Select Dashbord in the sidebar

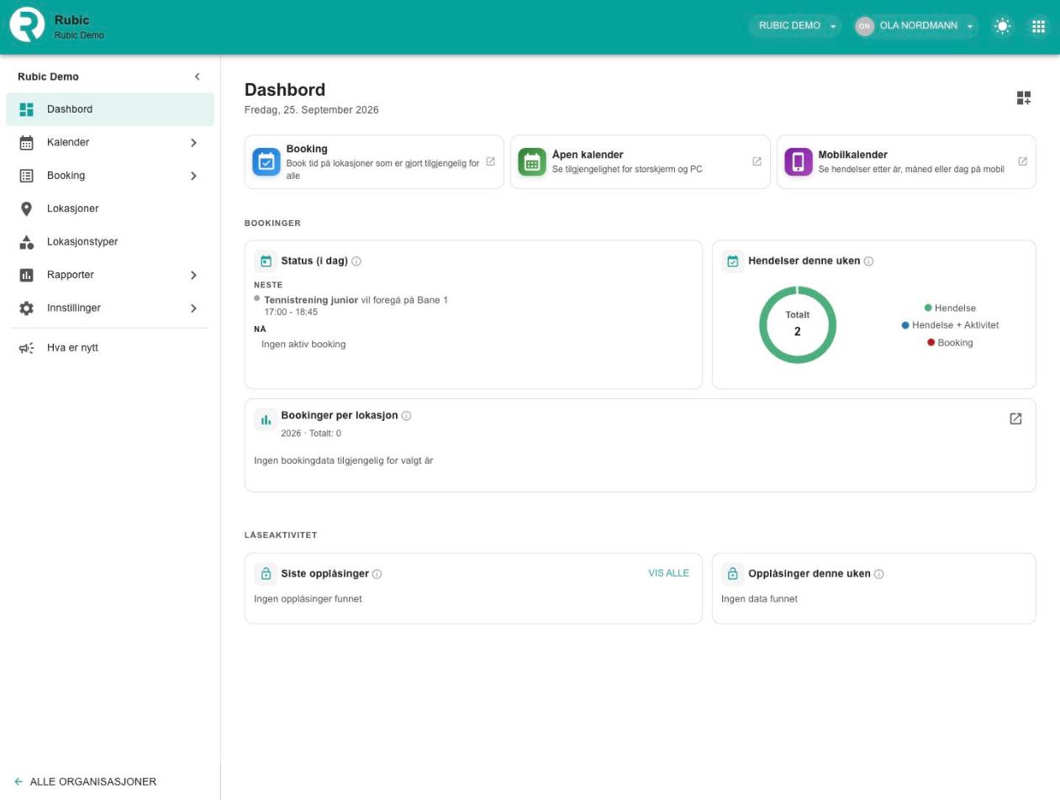[x=110, y=109]
